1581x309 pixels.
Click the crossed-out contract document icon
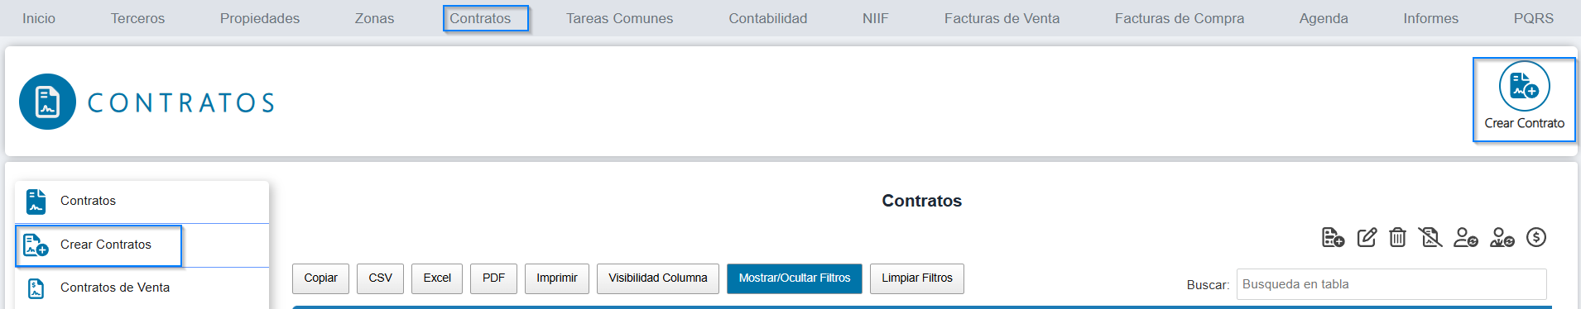[x=1430, y=238]
